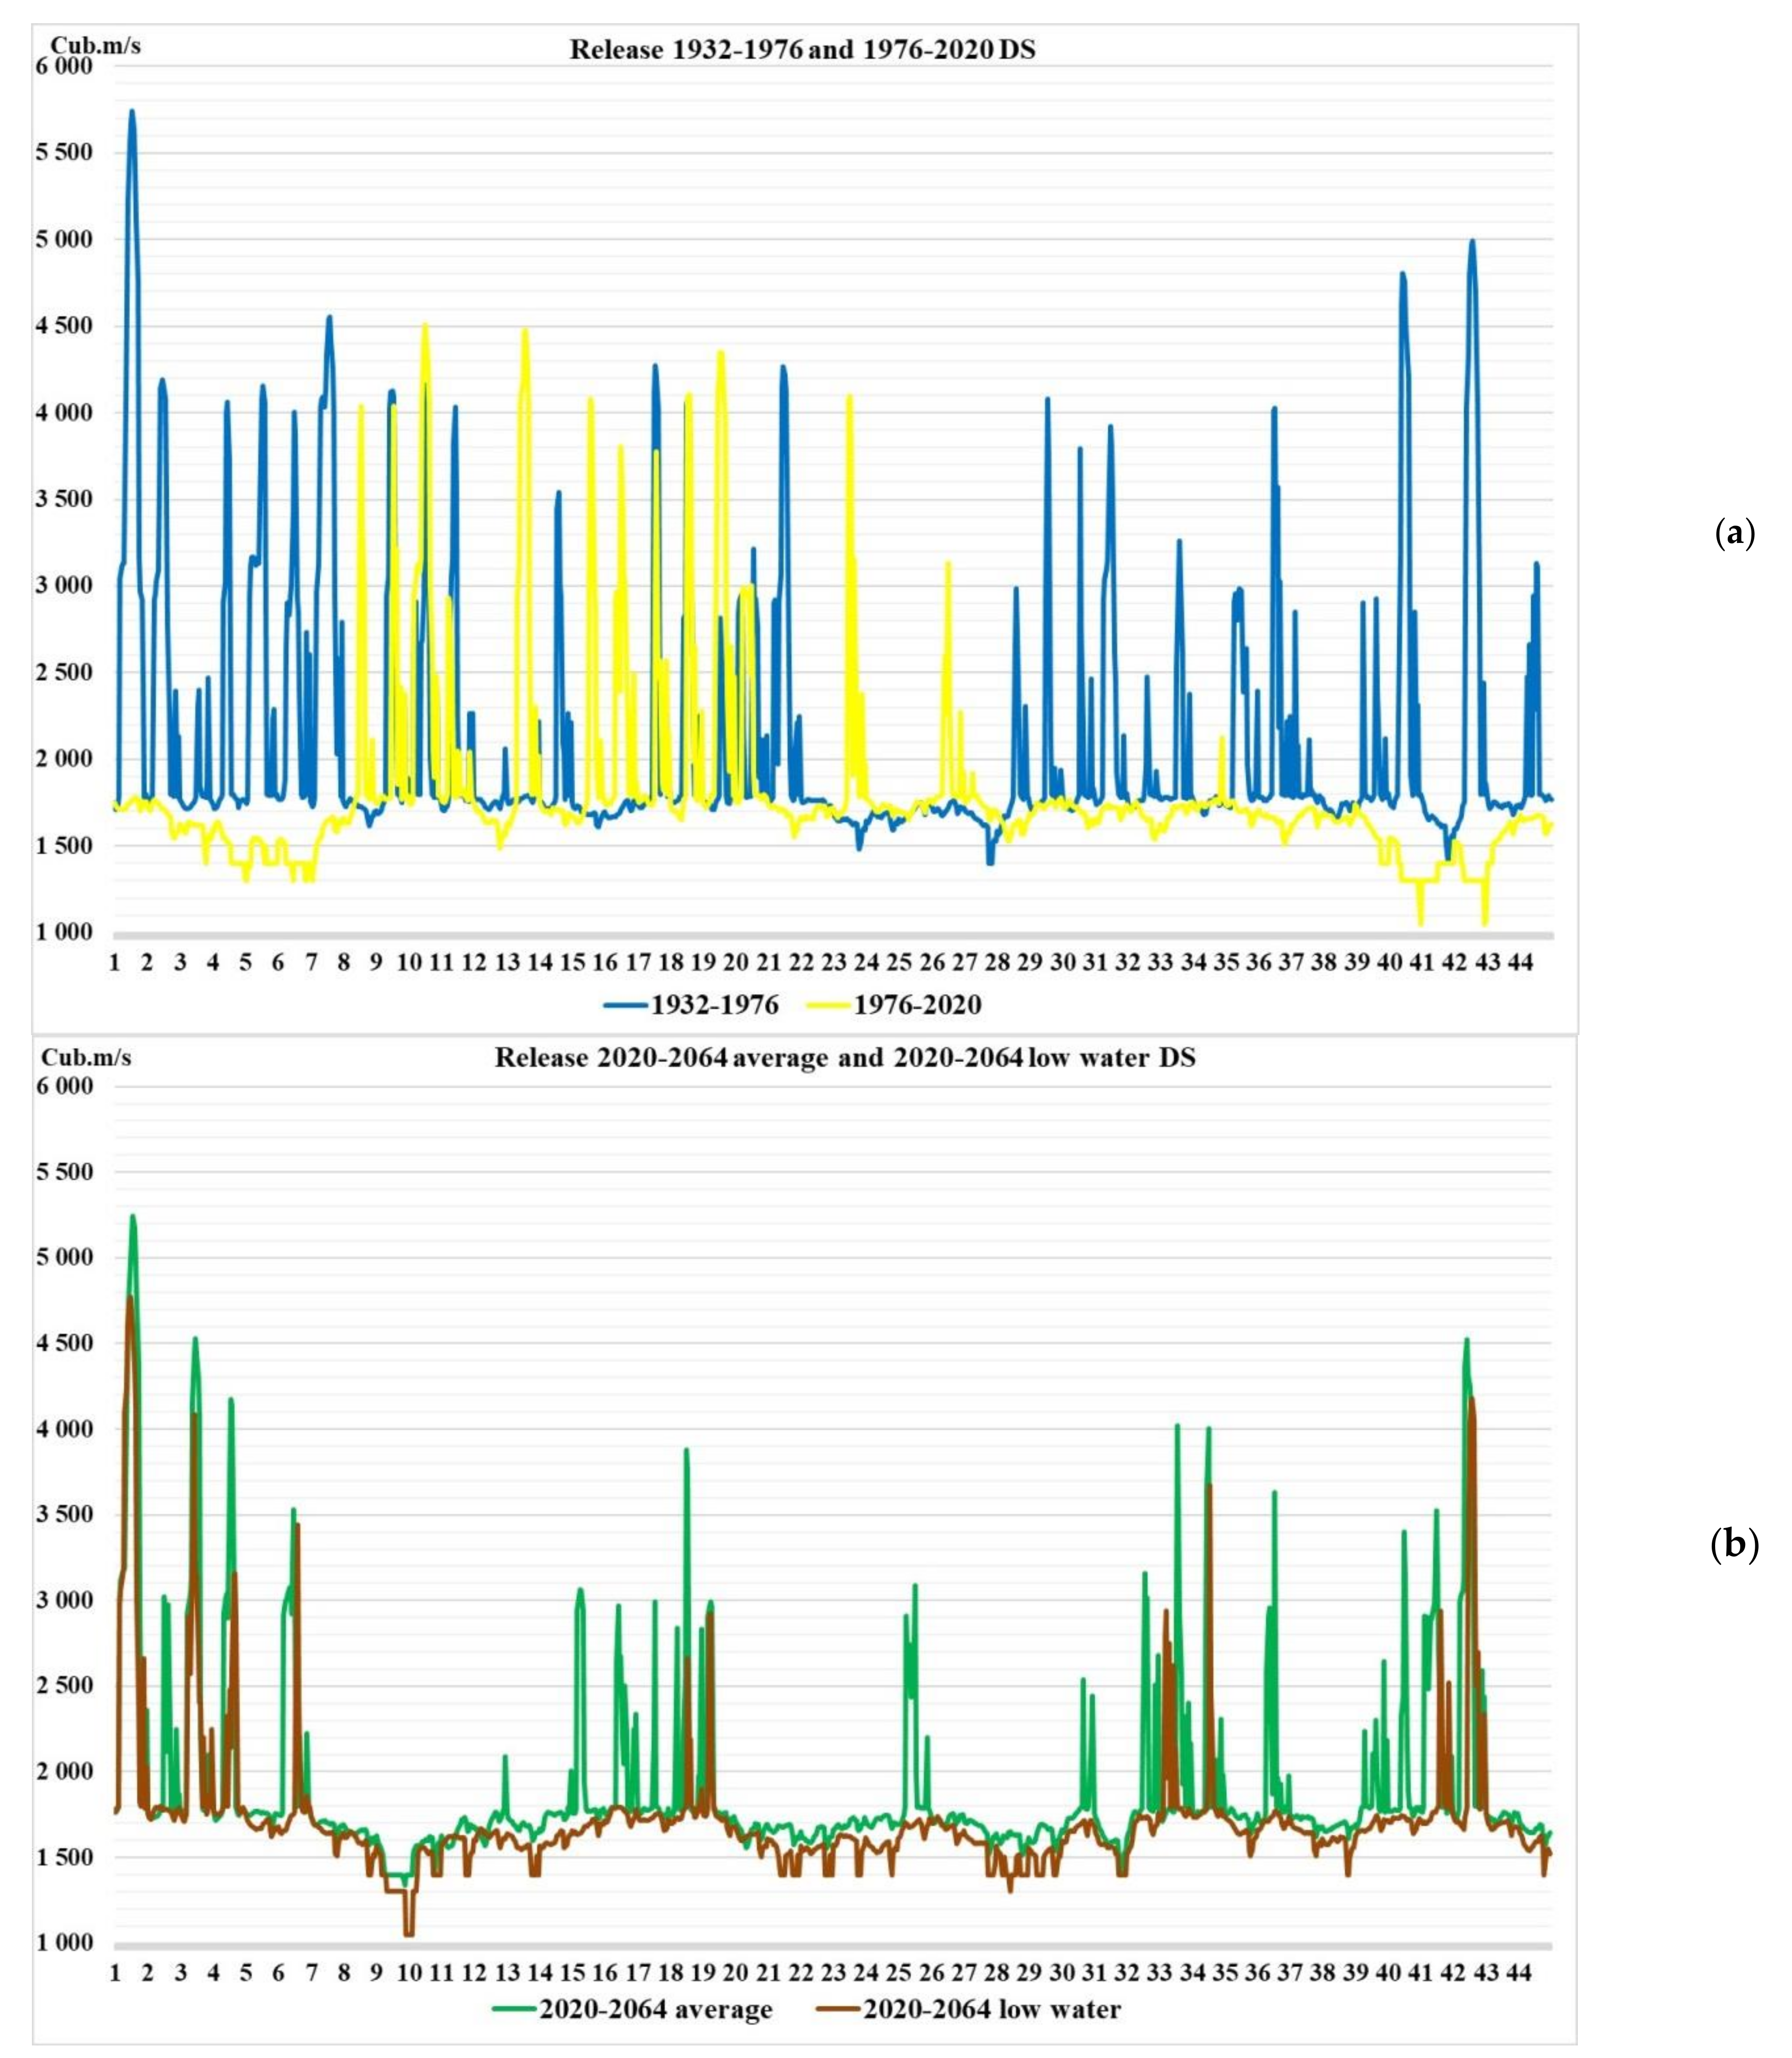Click x-axis label 22 in top chart
Image resolution: width=1792 pixels, height=2058 pixels.
[x=801, y=962]
